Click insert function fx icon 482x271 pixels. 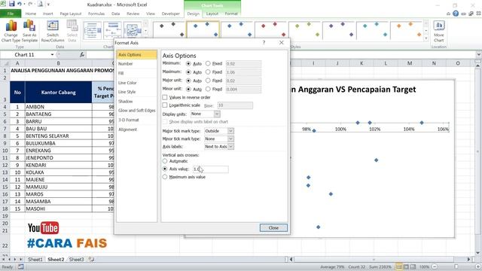tap(82, 55)
